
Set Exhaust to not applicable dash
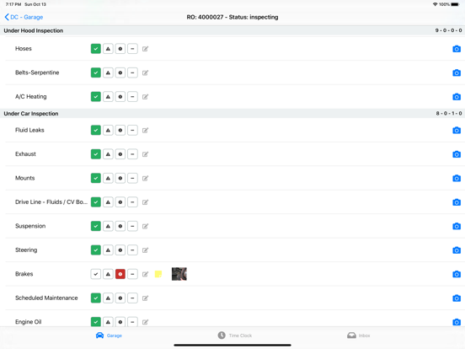tap(132, 154)
